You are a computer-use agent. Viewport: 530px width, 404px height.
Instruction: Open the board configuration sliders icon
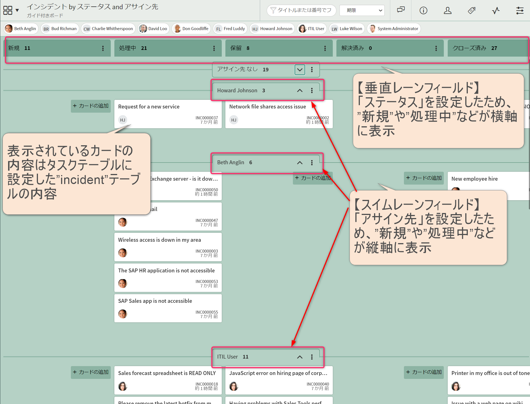pyautogui.click(x=520, y=10)
